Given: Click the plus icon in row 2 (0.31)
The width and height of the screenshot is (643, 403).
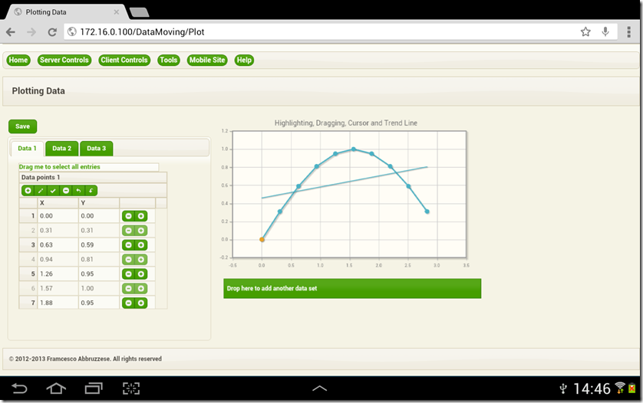Looking at the screenshot, I should 141,231.
